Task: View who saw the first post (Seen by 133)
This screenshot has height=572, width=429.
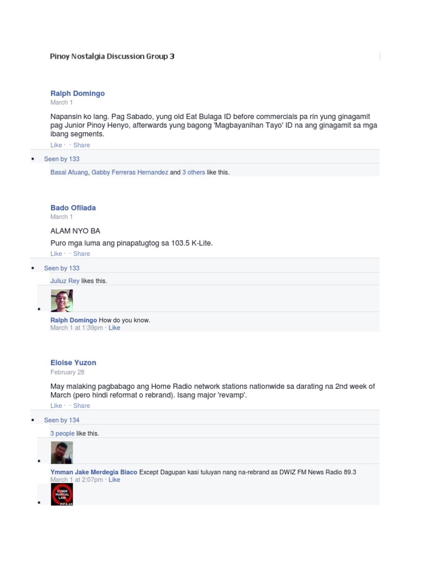Action: [x=61, y=159]
